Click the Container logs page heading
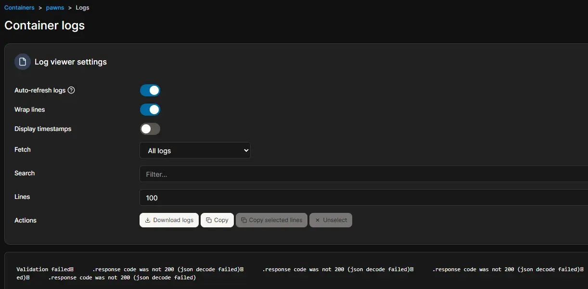This screenshot has height=289, width=588. [x=45, y=25]
